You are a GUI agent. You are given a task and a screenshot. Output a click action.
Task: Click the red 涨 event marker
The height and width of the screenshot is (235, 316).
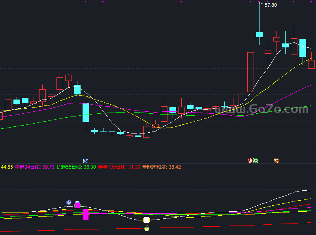[250, 161]
